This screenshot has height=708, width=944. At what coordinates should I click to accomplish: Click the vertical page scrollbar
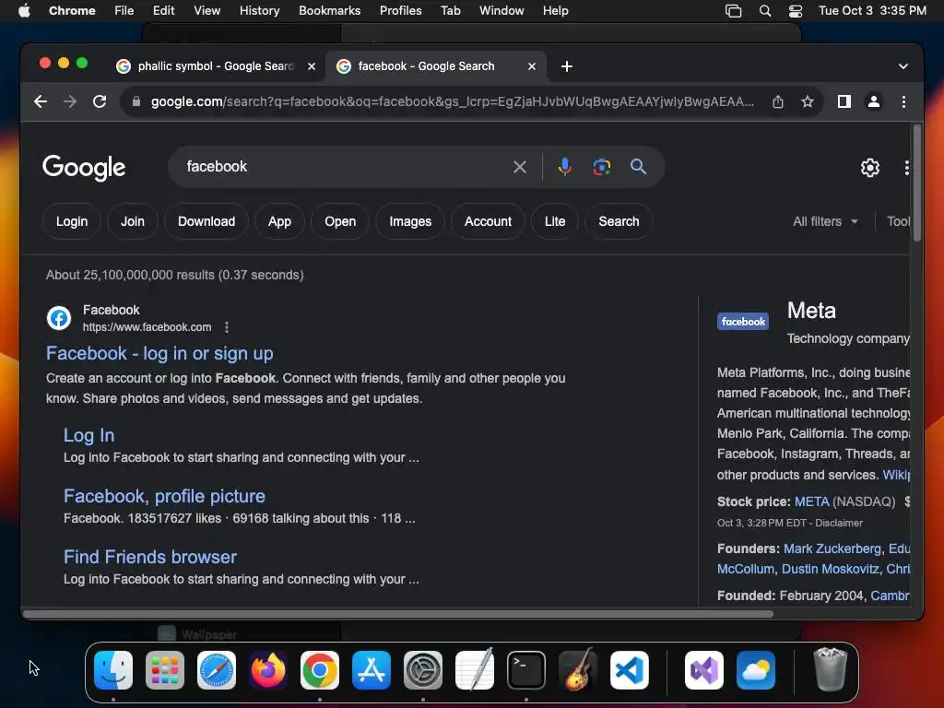[x=917, y=183]
